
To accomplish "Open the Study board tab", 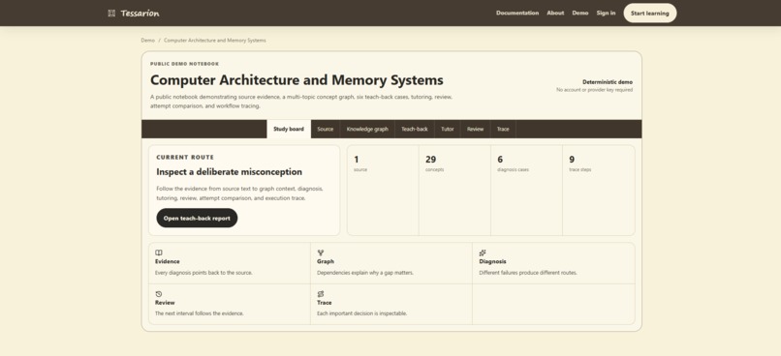I will pos(289,129).
